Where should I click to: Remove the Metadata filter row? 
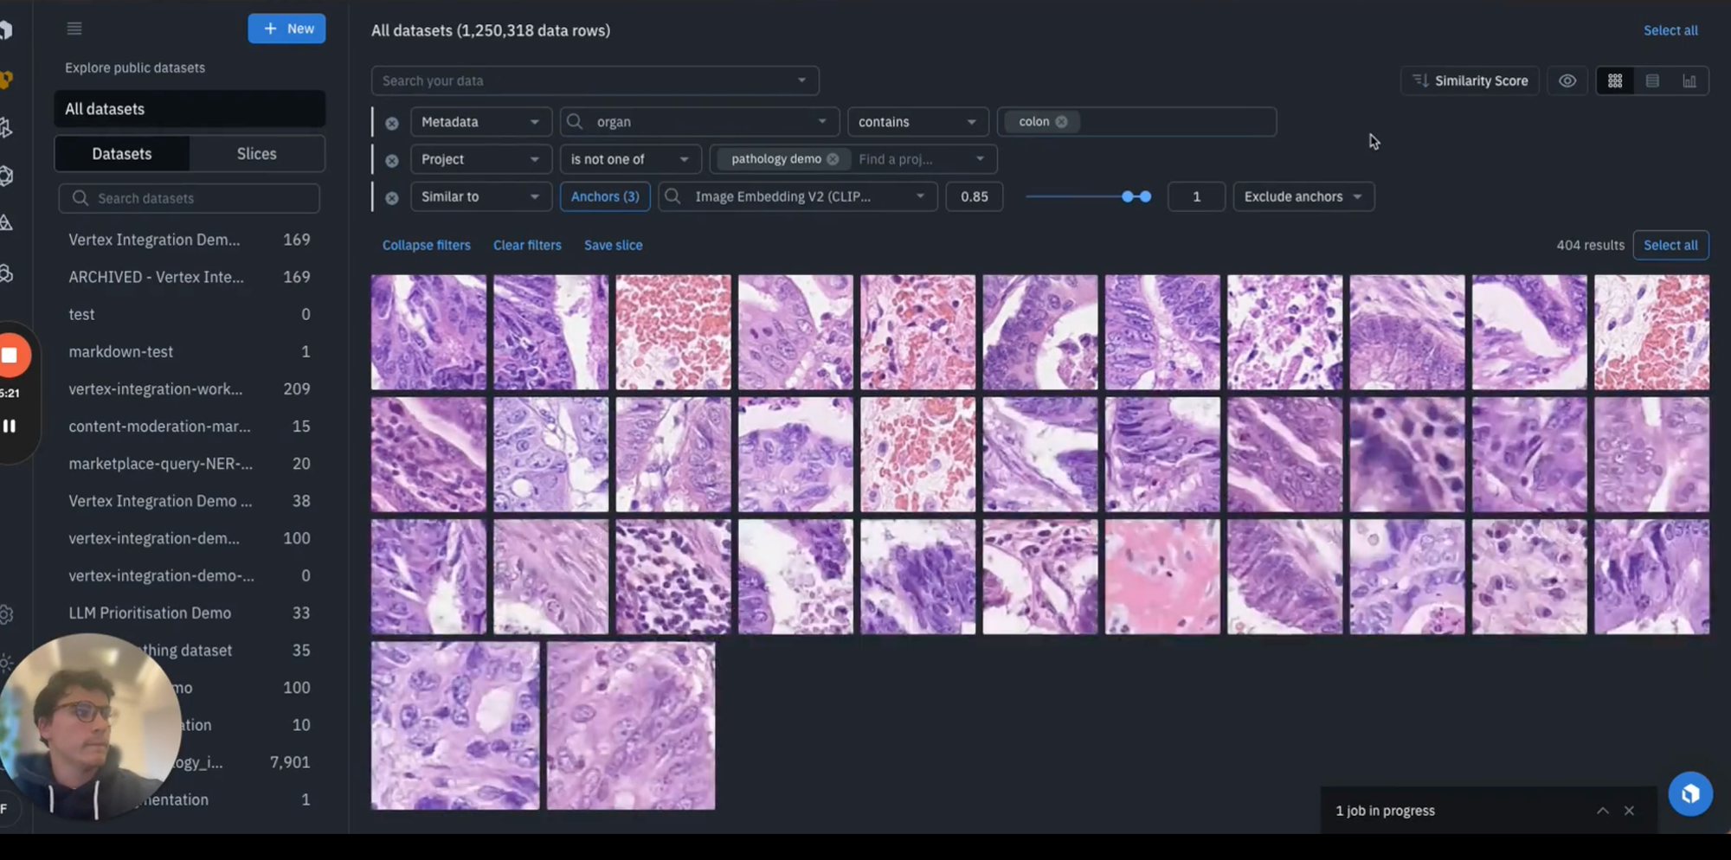(x=392, y=123)
